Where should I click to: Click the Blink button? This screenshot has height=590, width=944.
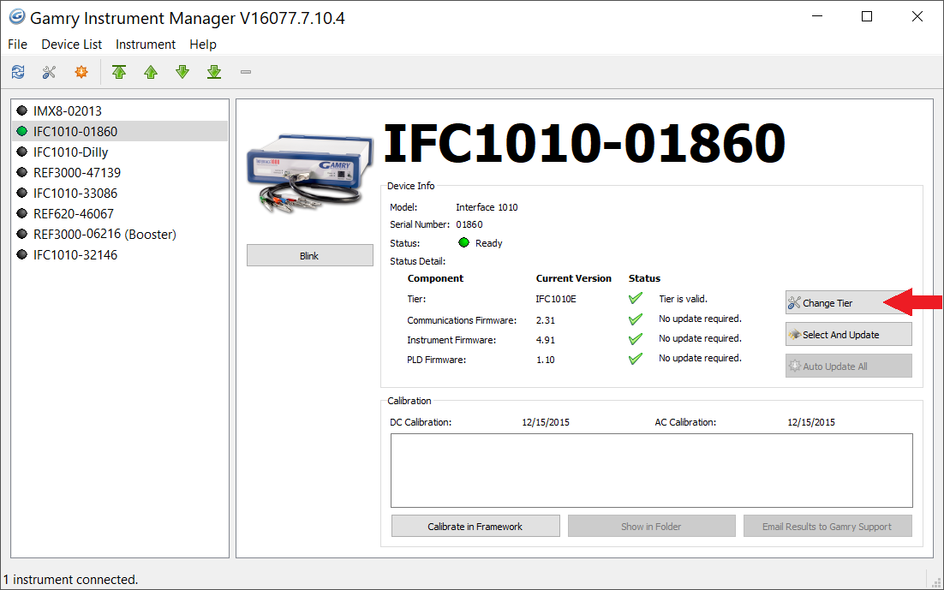coord(309,255)
